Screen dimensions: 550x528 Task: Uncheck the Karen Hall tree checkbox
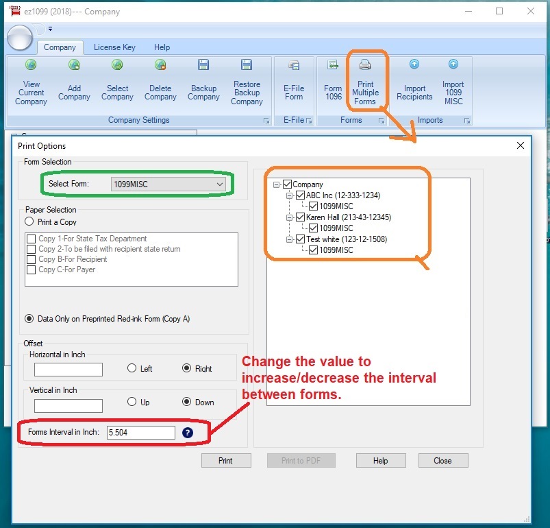click(301, 217)
